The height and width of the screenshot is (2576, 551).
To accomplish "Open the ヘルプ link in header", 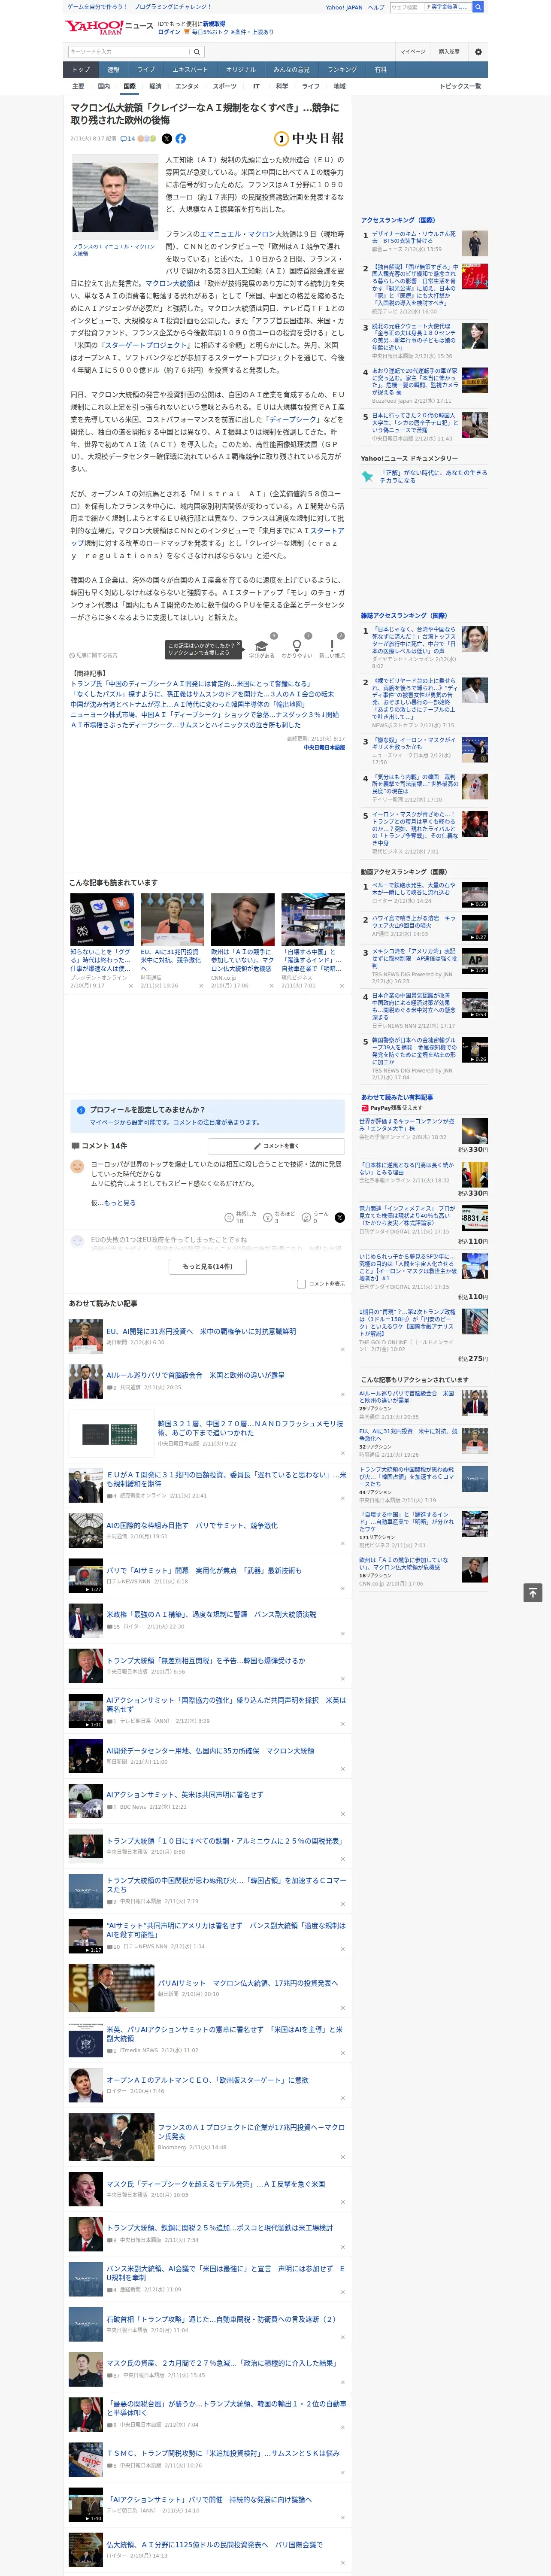I will (x=376, y=7).
